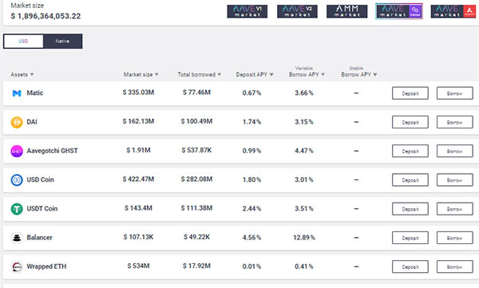Image resolution: width=479 pixels, height=288 pixels.
Task: Switch to Aave V2 market
Action: pyautogui.click(x=297, y=11)
